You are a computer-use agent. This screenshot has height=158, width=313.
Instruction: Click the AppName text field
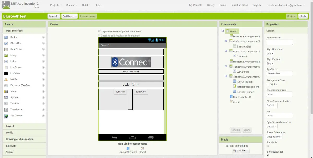coord(279,73)
